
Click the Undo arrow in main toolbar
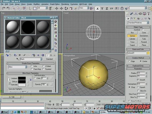(x=3, y=8)
